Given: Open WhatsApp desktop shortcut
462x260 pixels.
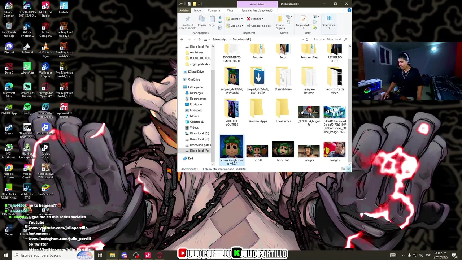Looking at the screenshot, I should (x=27, y=68).
